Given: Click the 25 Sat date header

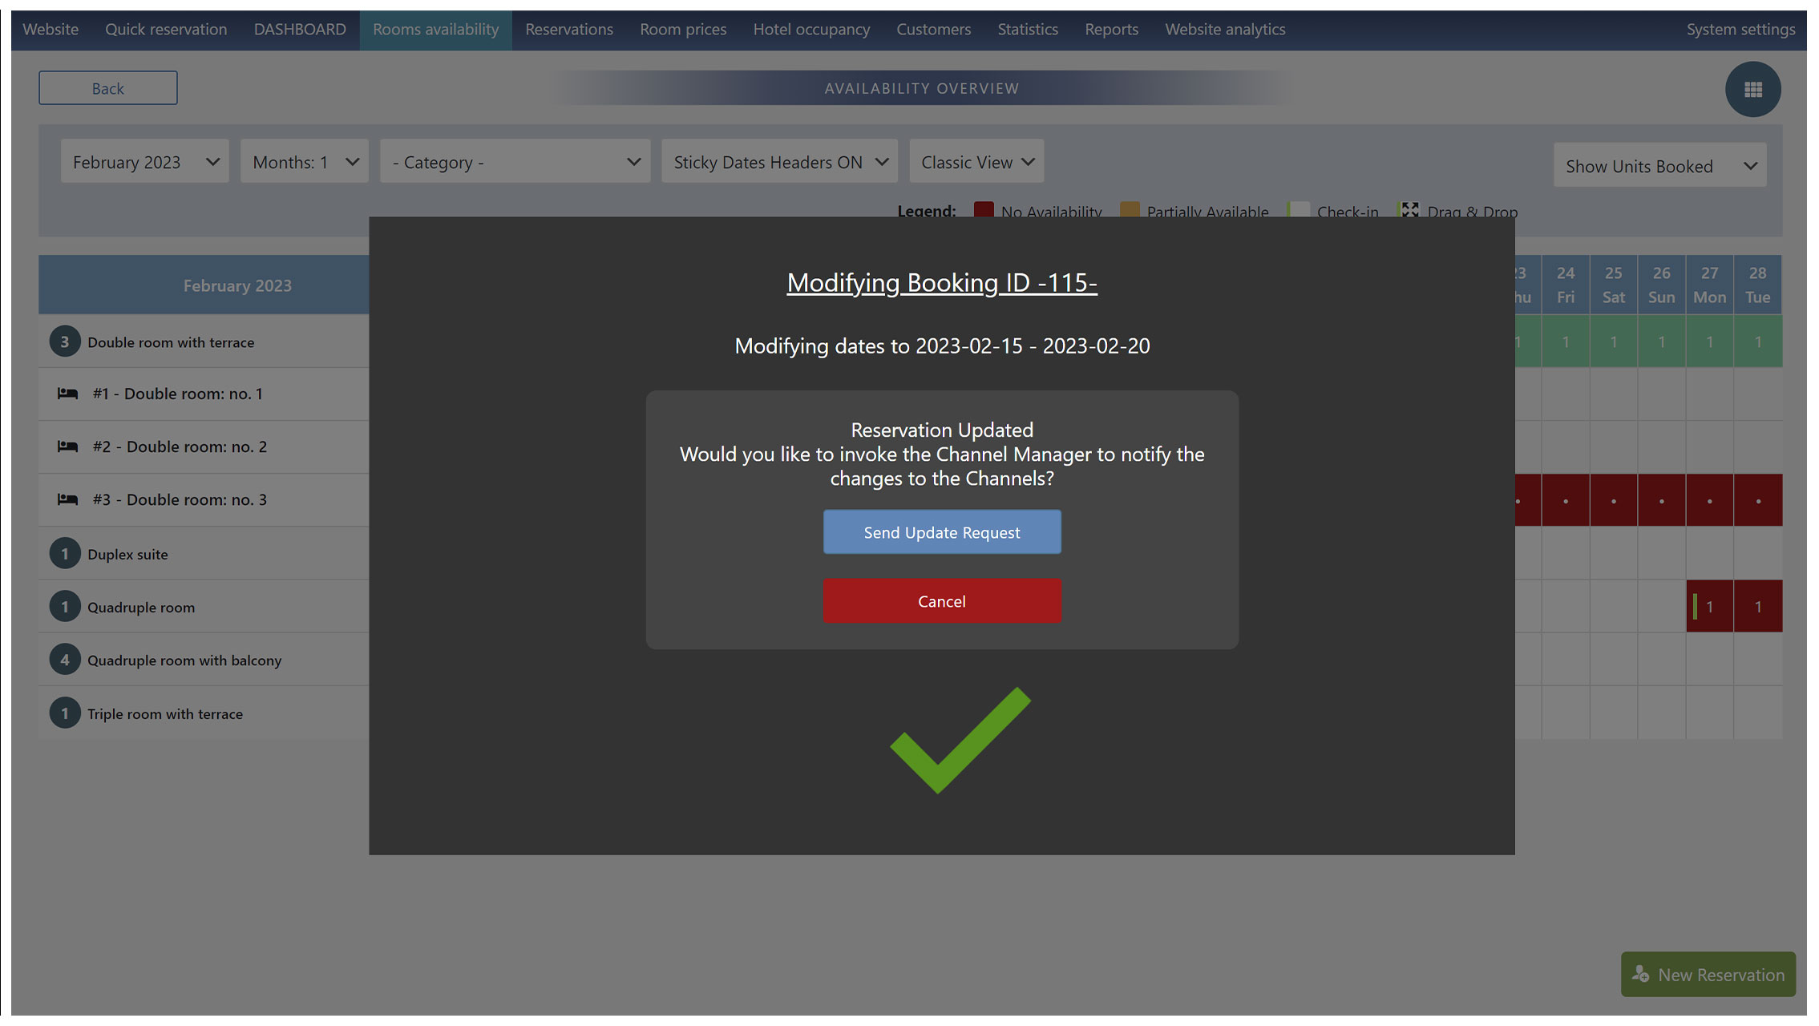Looking at the screenshot, I should pos(1613,285).
